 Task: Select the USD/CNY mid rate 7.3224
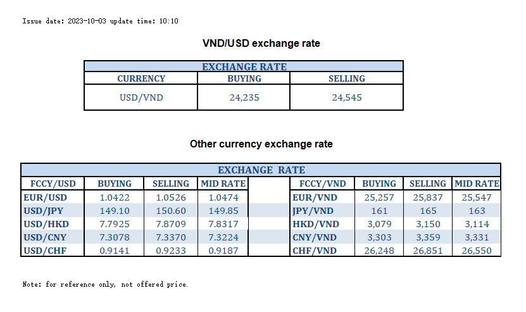point(222,237)
